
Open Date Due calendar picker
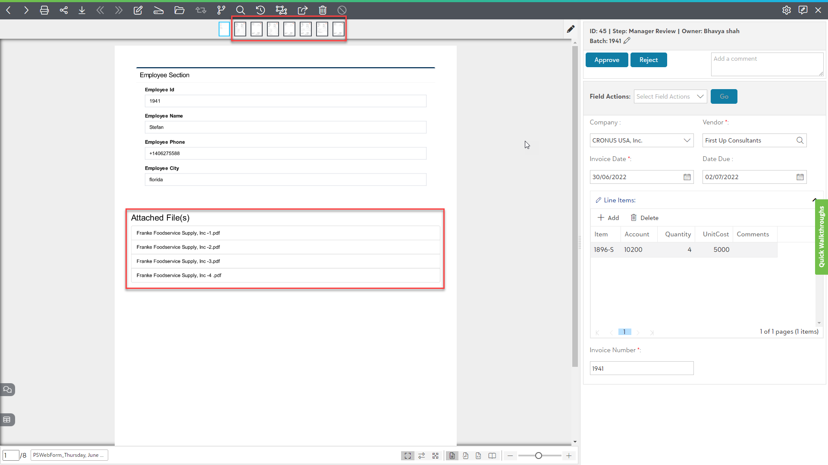tap(800, 177)
